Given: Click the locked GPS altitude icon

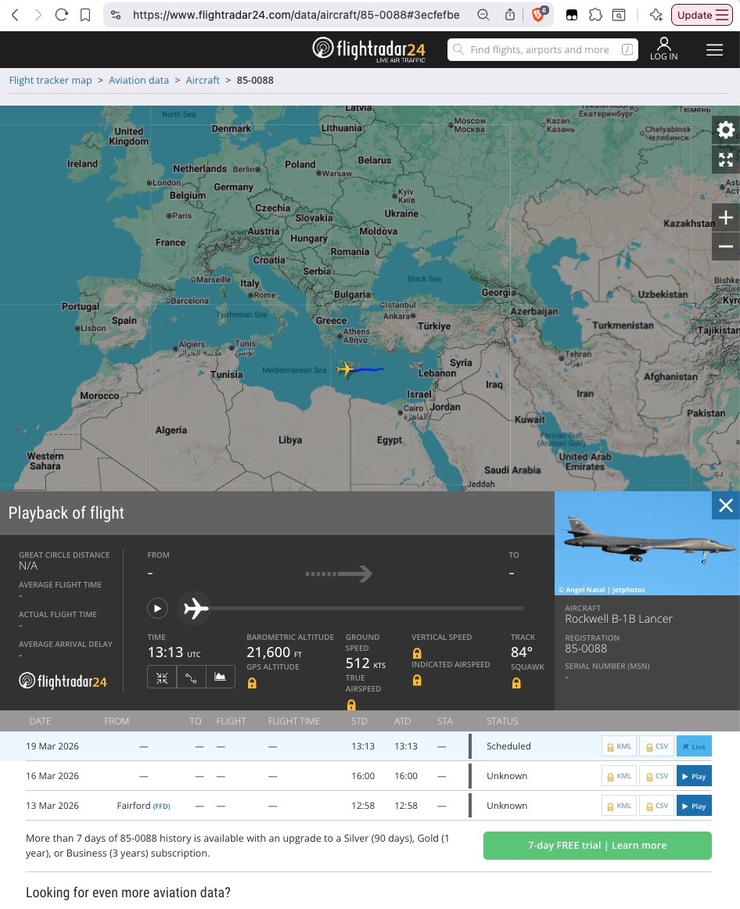Looking at the screenshot, I should (x=252, y=684).
